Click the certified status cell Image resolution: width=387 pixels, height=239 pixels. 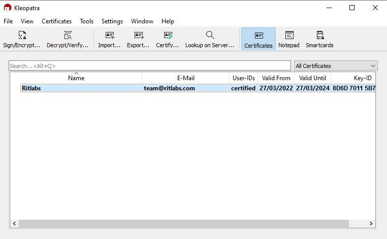click(243, 88)
